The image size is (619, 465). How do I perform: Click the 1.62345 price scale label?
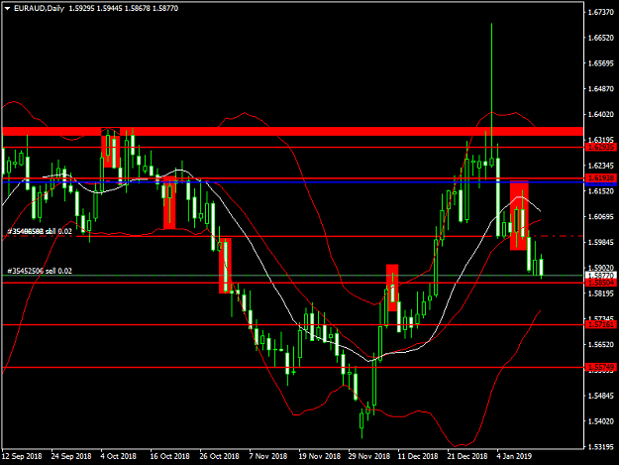pyautogui.click(x=601, y=166)
